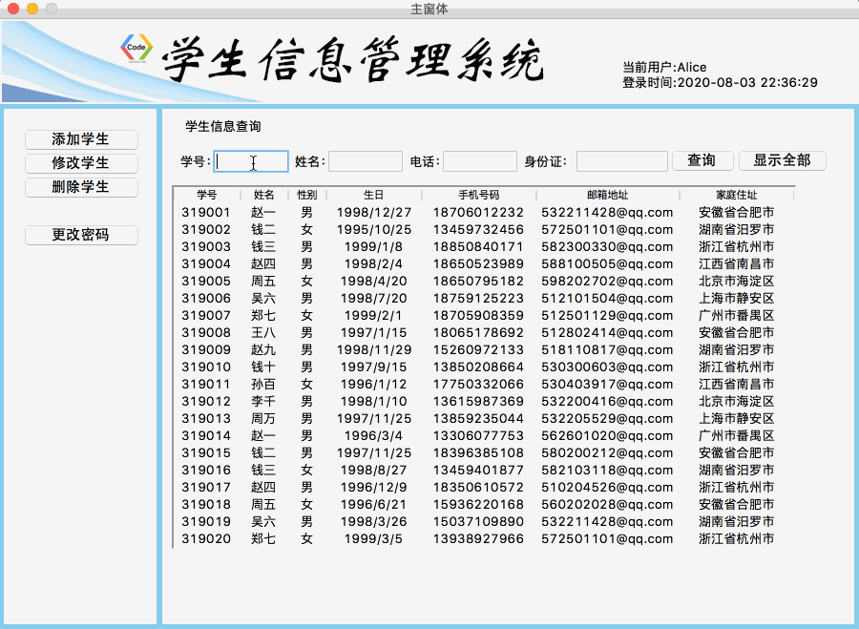Click email 510204526@qq.com
Screen dimensions: 859x629
point(608,488)
